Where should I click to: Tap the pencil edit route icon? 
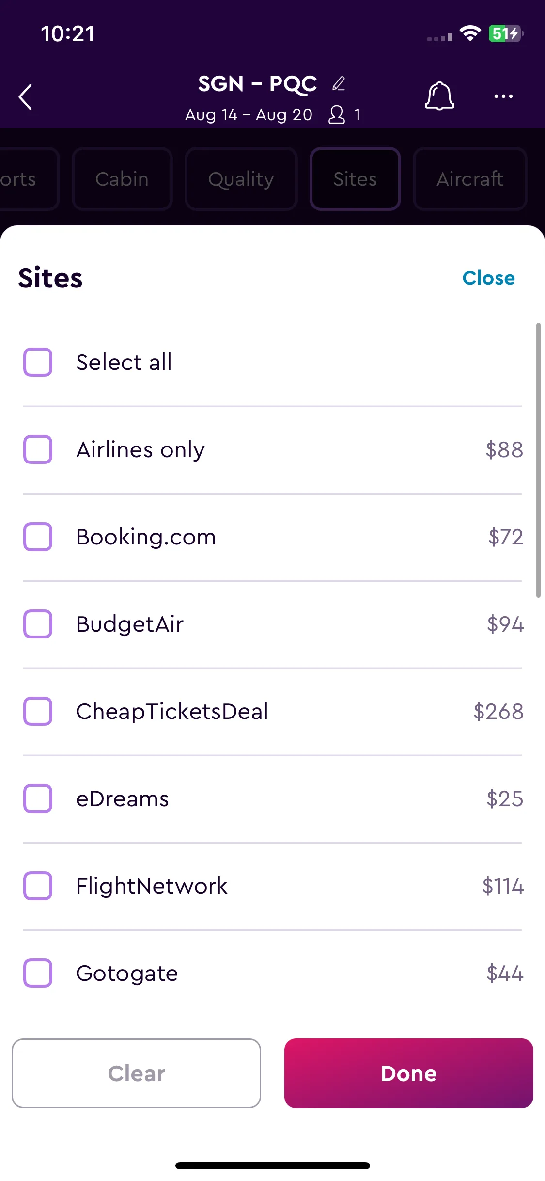(x=339, y=83)
